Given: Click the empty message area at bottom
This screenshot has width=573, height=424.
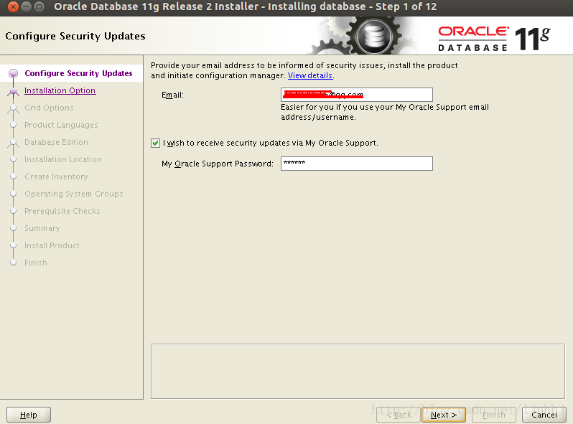Looking at the screenshot, I should click(358, 371).
